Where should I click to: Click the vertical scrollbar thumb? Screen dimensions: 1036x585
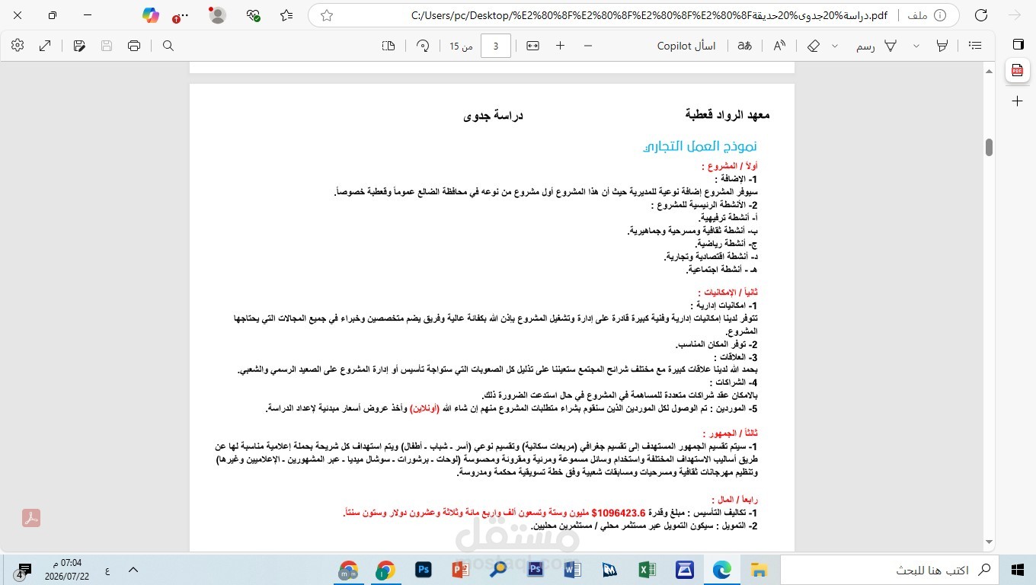click(x=989, y=147)
